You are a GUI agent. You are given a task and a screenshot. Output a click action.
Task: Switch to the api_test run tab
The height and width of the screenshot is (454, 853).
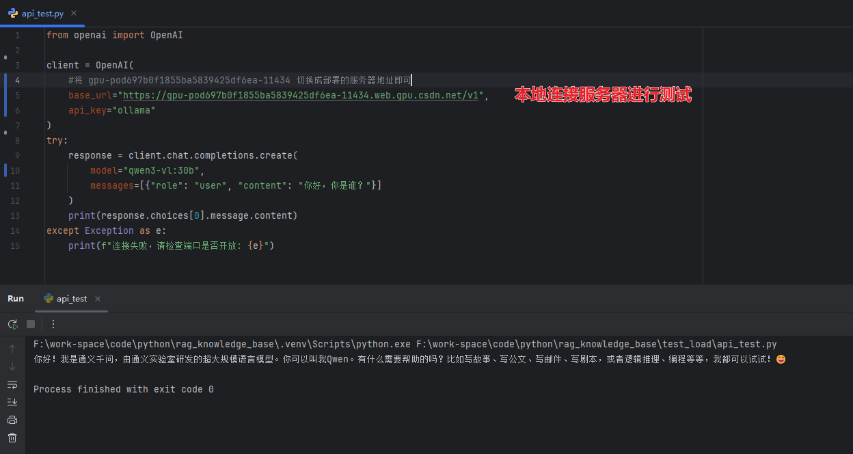[x=71, y=299]
